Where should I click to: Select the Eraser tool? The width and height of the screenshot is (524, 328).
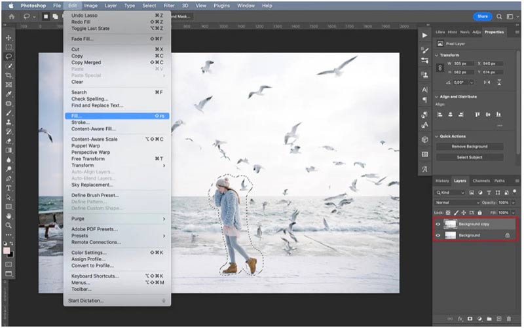point(9,141)
